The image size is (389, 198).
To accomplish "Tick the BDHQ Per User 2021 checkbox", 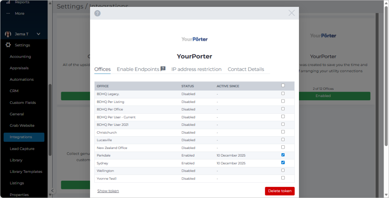I will (283, 124).
